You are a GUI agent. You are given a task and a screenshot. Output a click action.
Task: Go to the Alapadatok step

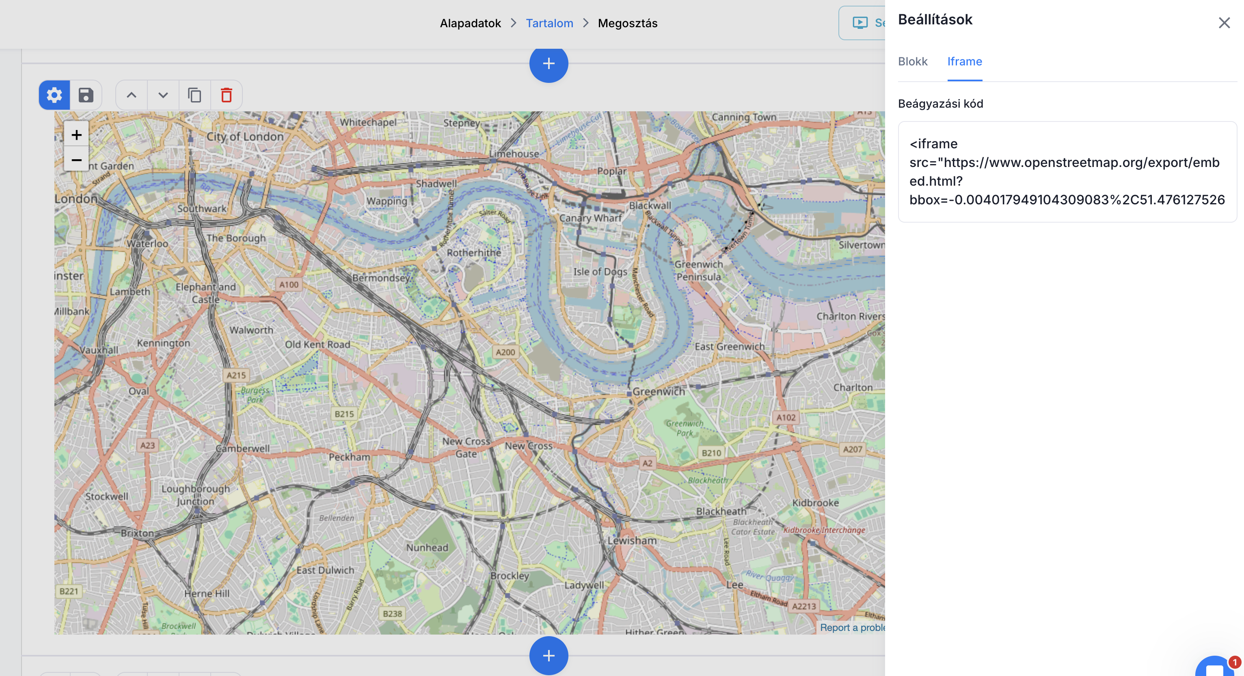[470, 23]
